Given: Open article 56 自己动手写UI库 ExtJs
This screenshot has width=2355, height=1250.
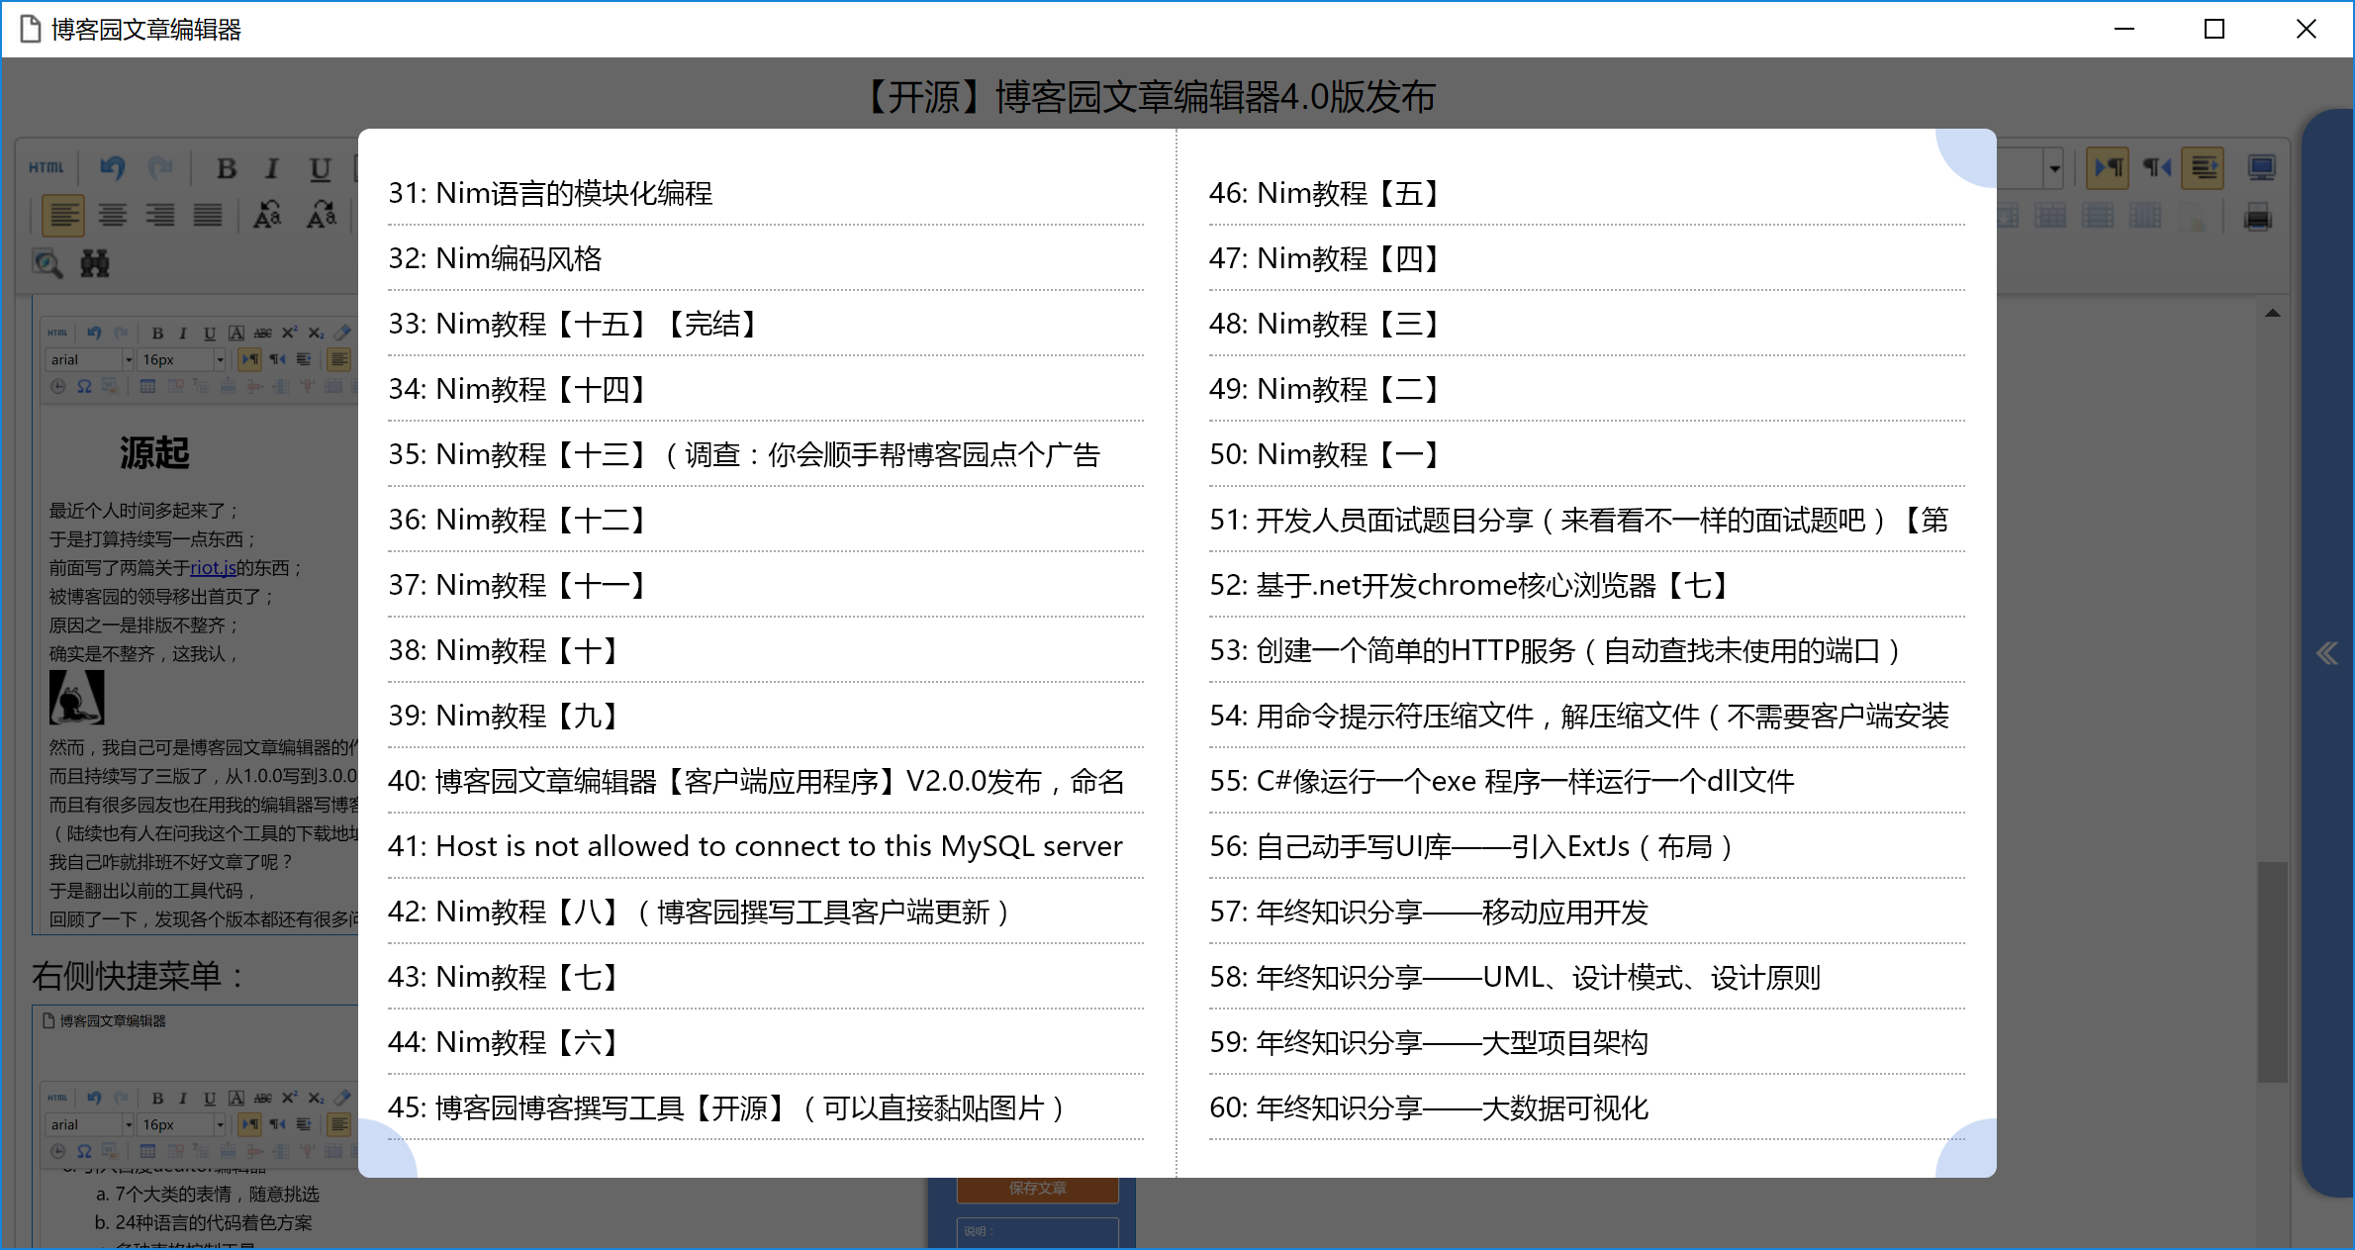Looking at the screenshot, I should click(x=1587, y=846).
